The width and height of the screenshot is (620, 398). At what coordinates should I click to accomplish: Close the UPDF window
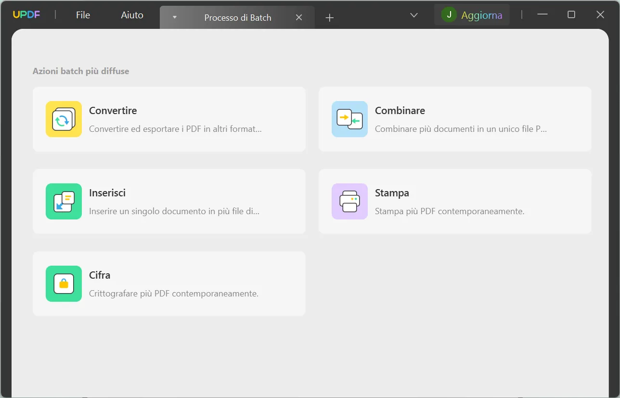pyautogui.click(x=600, y=14)
